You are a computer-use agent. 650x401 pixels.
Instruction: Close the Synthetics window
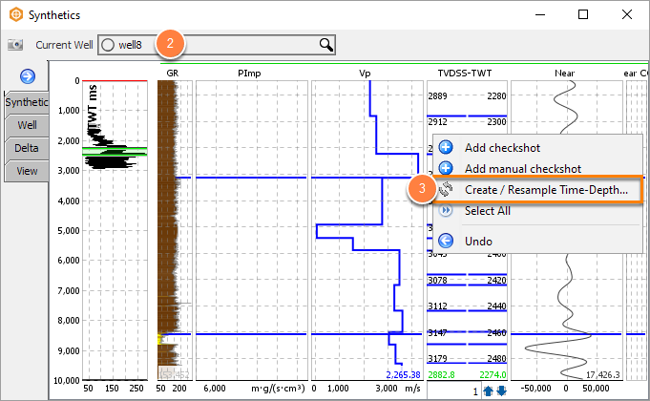tap(627, 14)
